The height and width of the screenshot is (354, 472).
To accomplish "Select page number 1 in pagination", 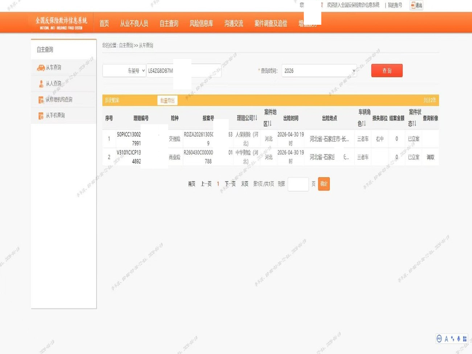I will pyautogui.click(x=218, y=184).
